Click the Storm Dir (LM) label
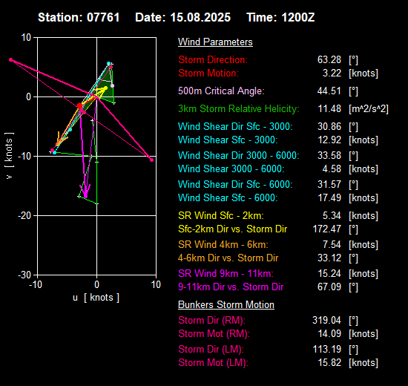Viewport: 408px width, 386px height. (211, 350)
